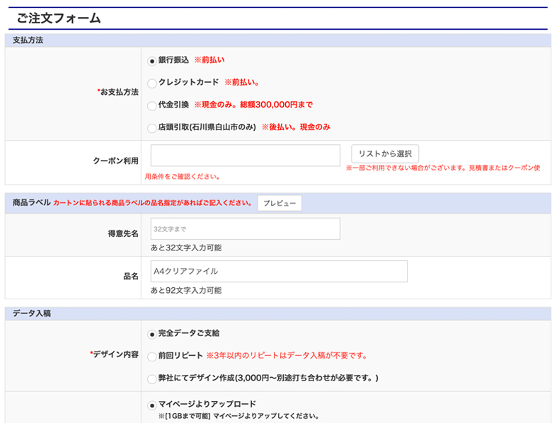Select マイページよりアップロード upload option

coord(152,405)
